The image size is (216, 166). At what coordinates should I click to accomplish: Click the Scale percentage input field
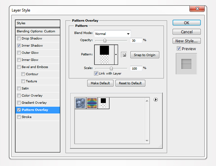pyautogui.click(x=136, y=68)
